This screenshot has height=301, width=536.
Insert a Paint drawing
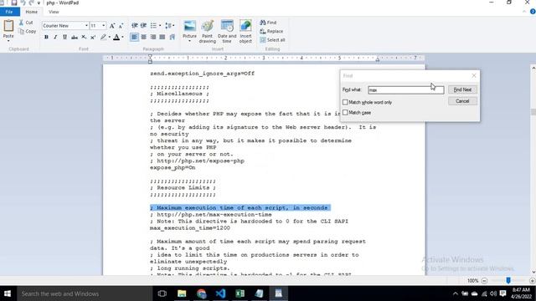pyautogui.click(x=207, y=32)
